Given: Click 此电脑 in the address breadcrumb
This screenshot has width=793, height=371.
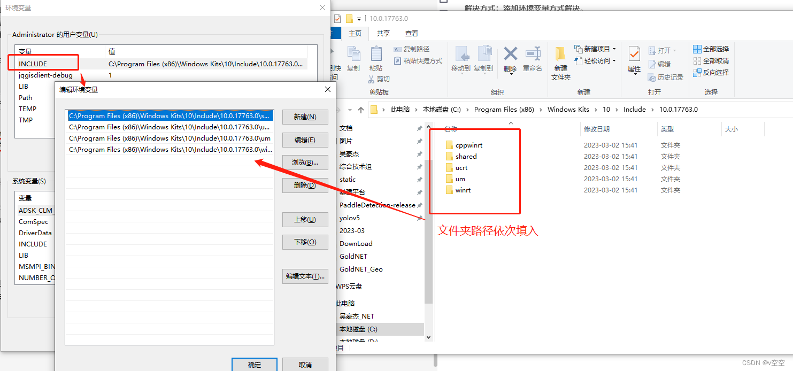Looking at the screenshot, I should coord(400,110).
